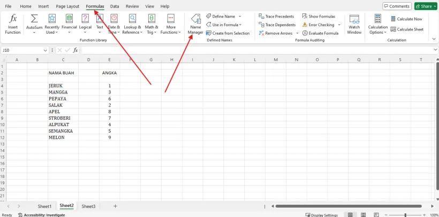The width and height of the screenshot is (439, 217).
Task: Open Lookup & Reference functions
Action: [132, 25]
